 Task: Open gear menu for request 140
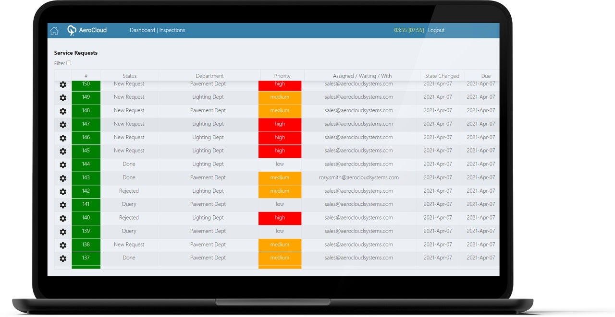coord(63,218)
